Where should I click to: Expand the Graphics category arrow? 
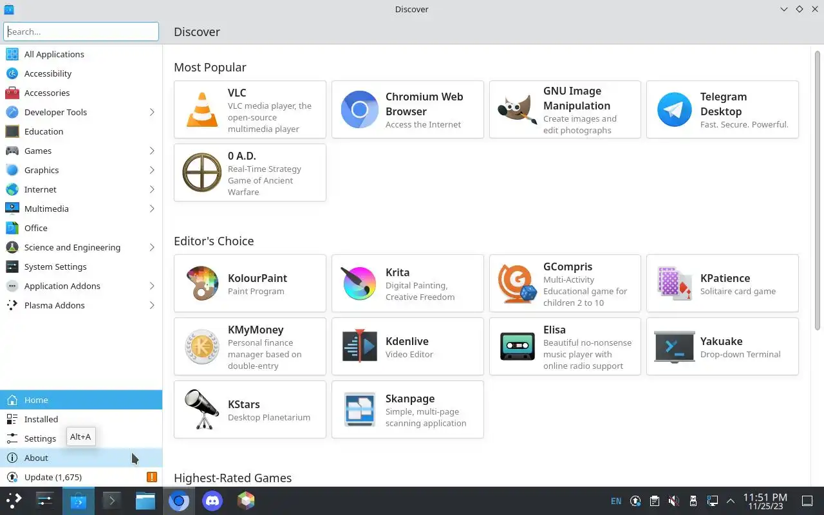click(x=152, y=170)
